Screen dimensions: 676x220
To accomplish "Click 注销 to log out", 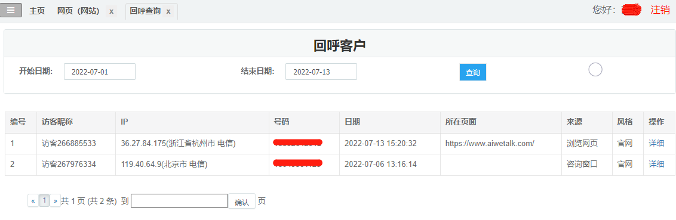I will 660,10.
